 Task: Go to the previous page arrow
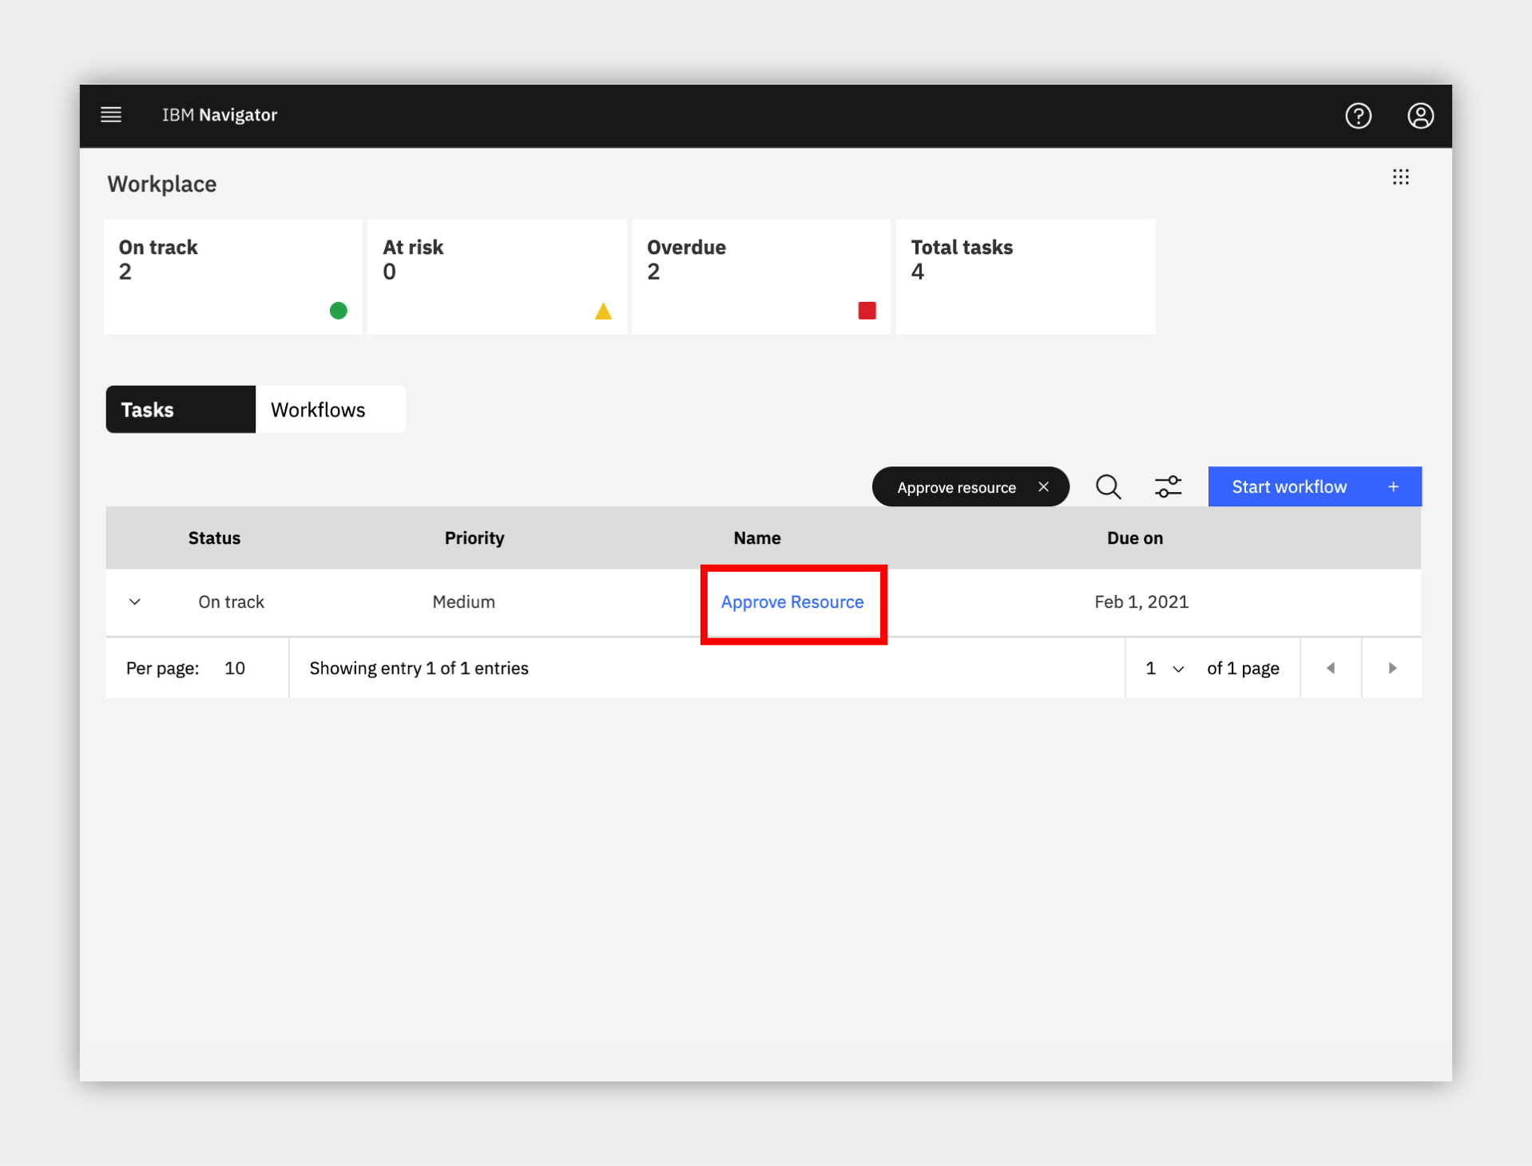click(1331, 668)
